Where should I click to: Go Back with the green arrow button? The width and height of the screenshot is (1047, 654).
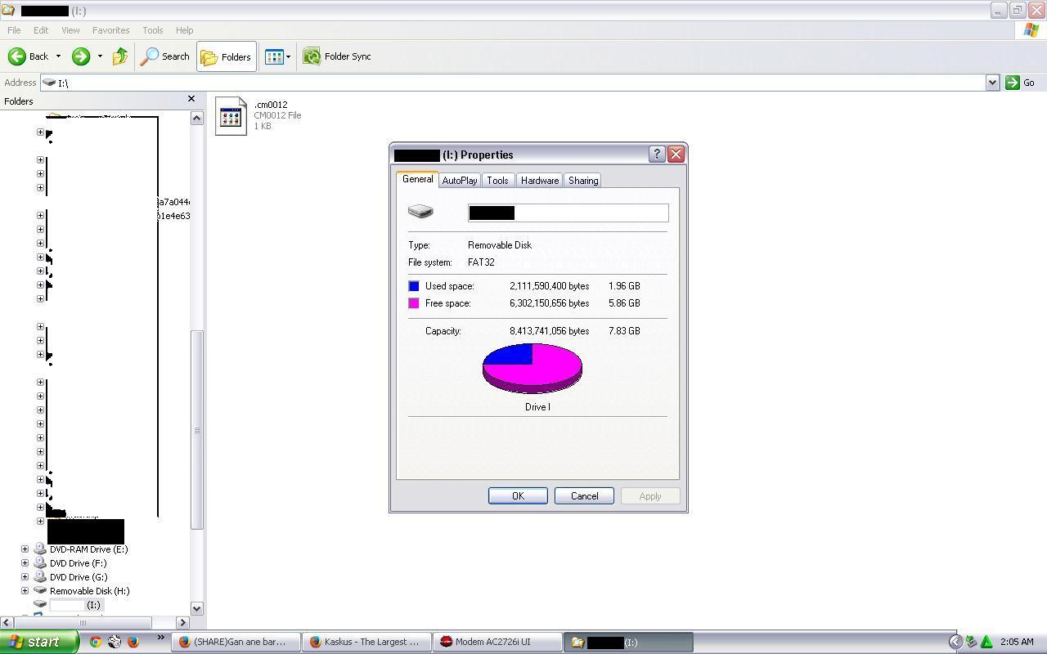click(28, 56)
